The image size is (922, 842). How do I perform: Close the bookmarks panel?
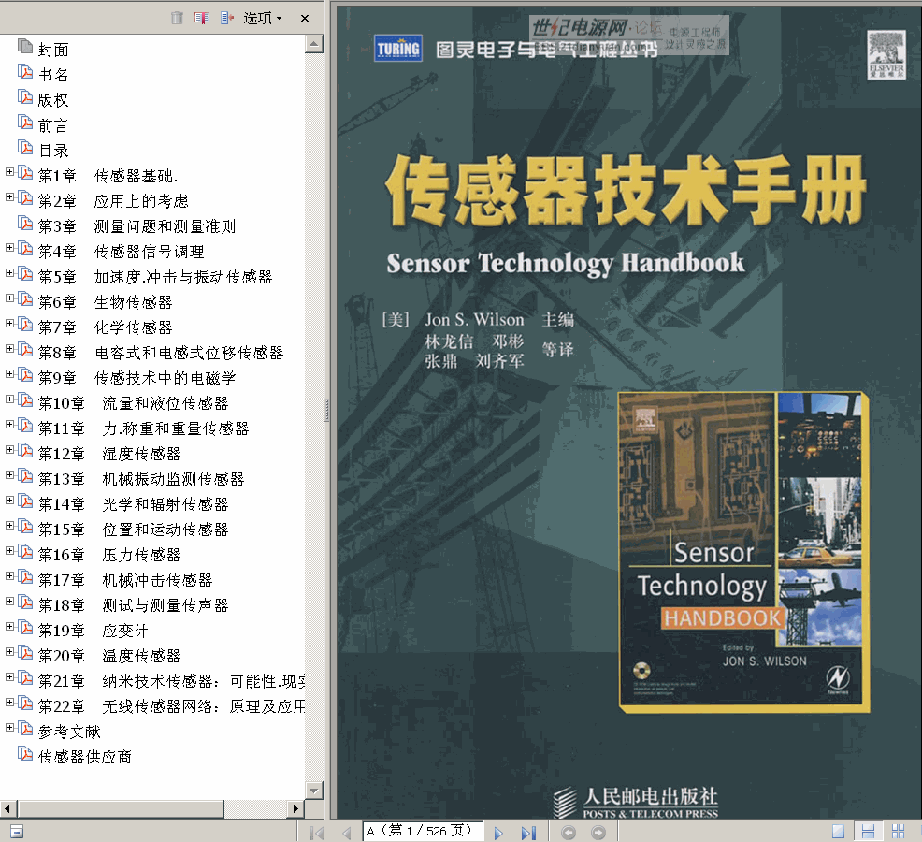[x=305, y=18]
